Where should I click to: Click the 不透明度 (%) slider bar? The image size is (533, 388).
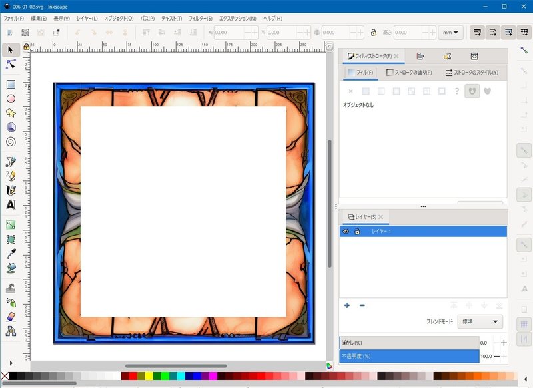(410, 357)
